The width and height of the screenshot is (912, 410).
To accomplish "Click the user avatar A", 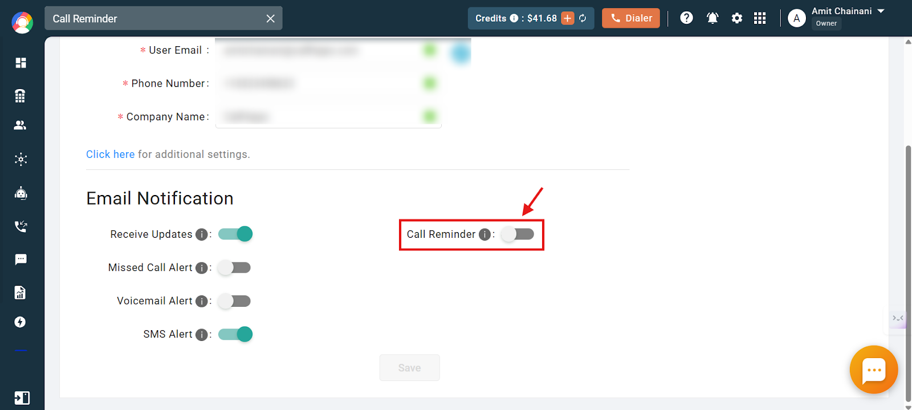I will (797, 18).
